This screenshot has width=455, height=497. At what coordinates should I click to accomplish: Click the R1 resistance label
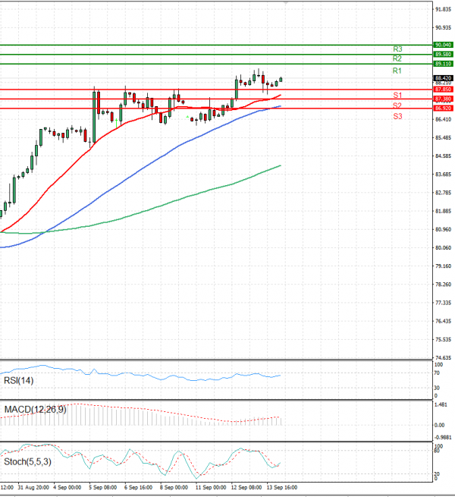397,71
